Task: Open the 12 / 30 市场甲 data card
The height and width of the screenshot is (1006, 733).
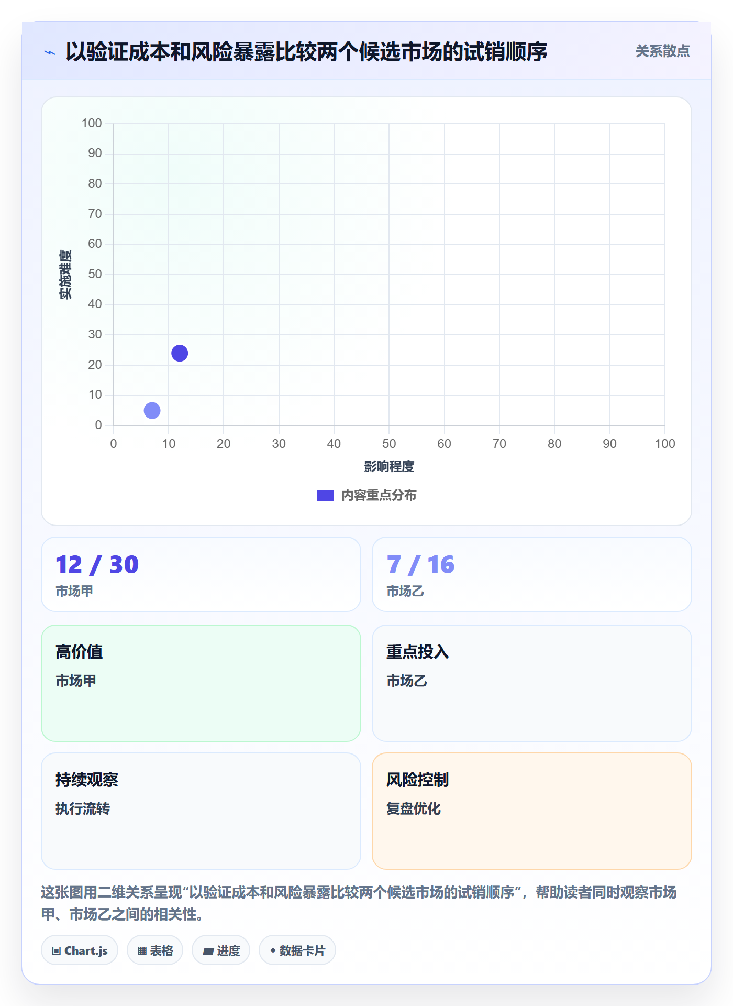Action: click(201, 574)
